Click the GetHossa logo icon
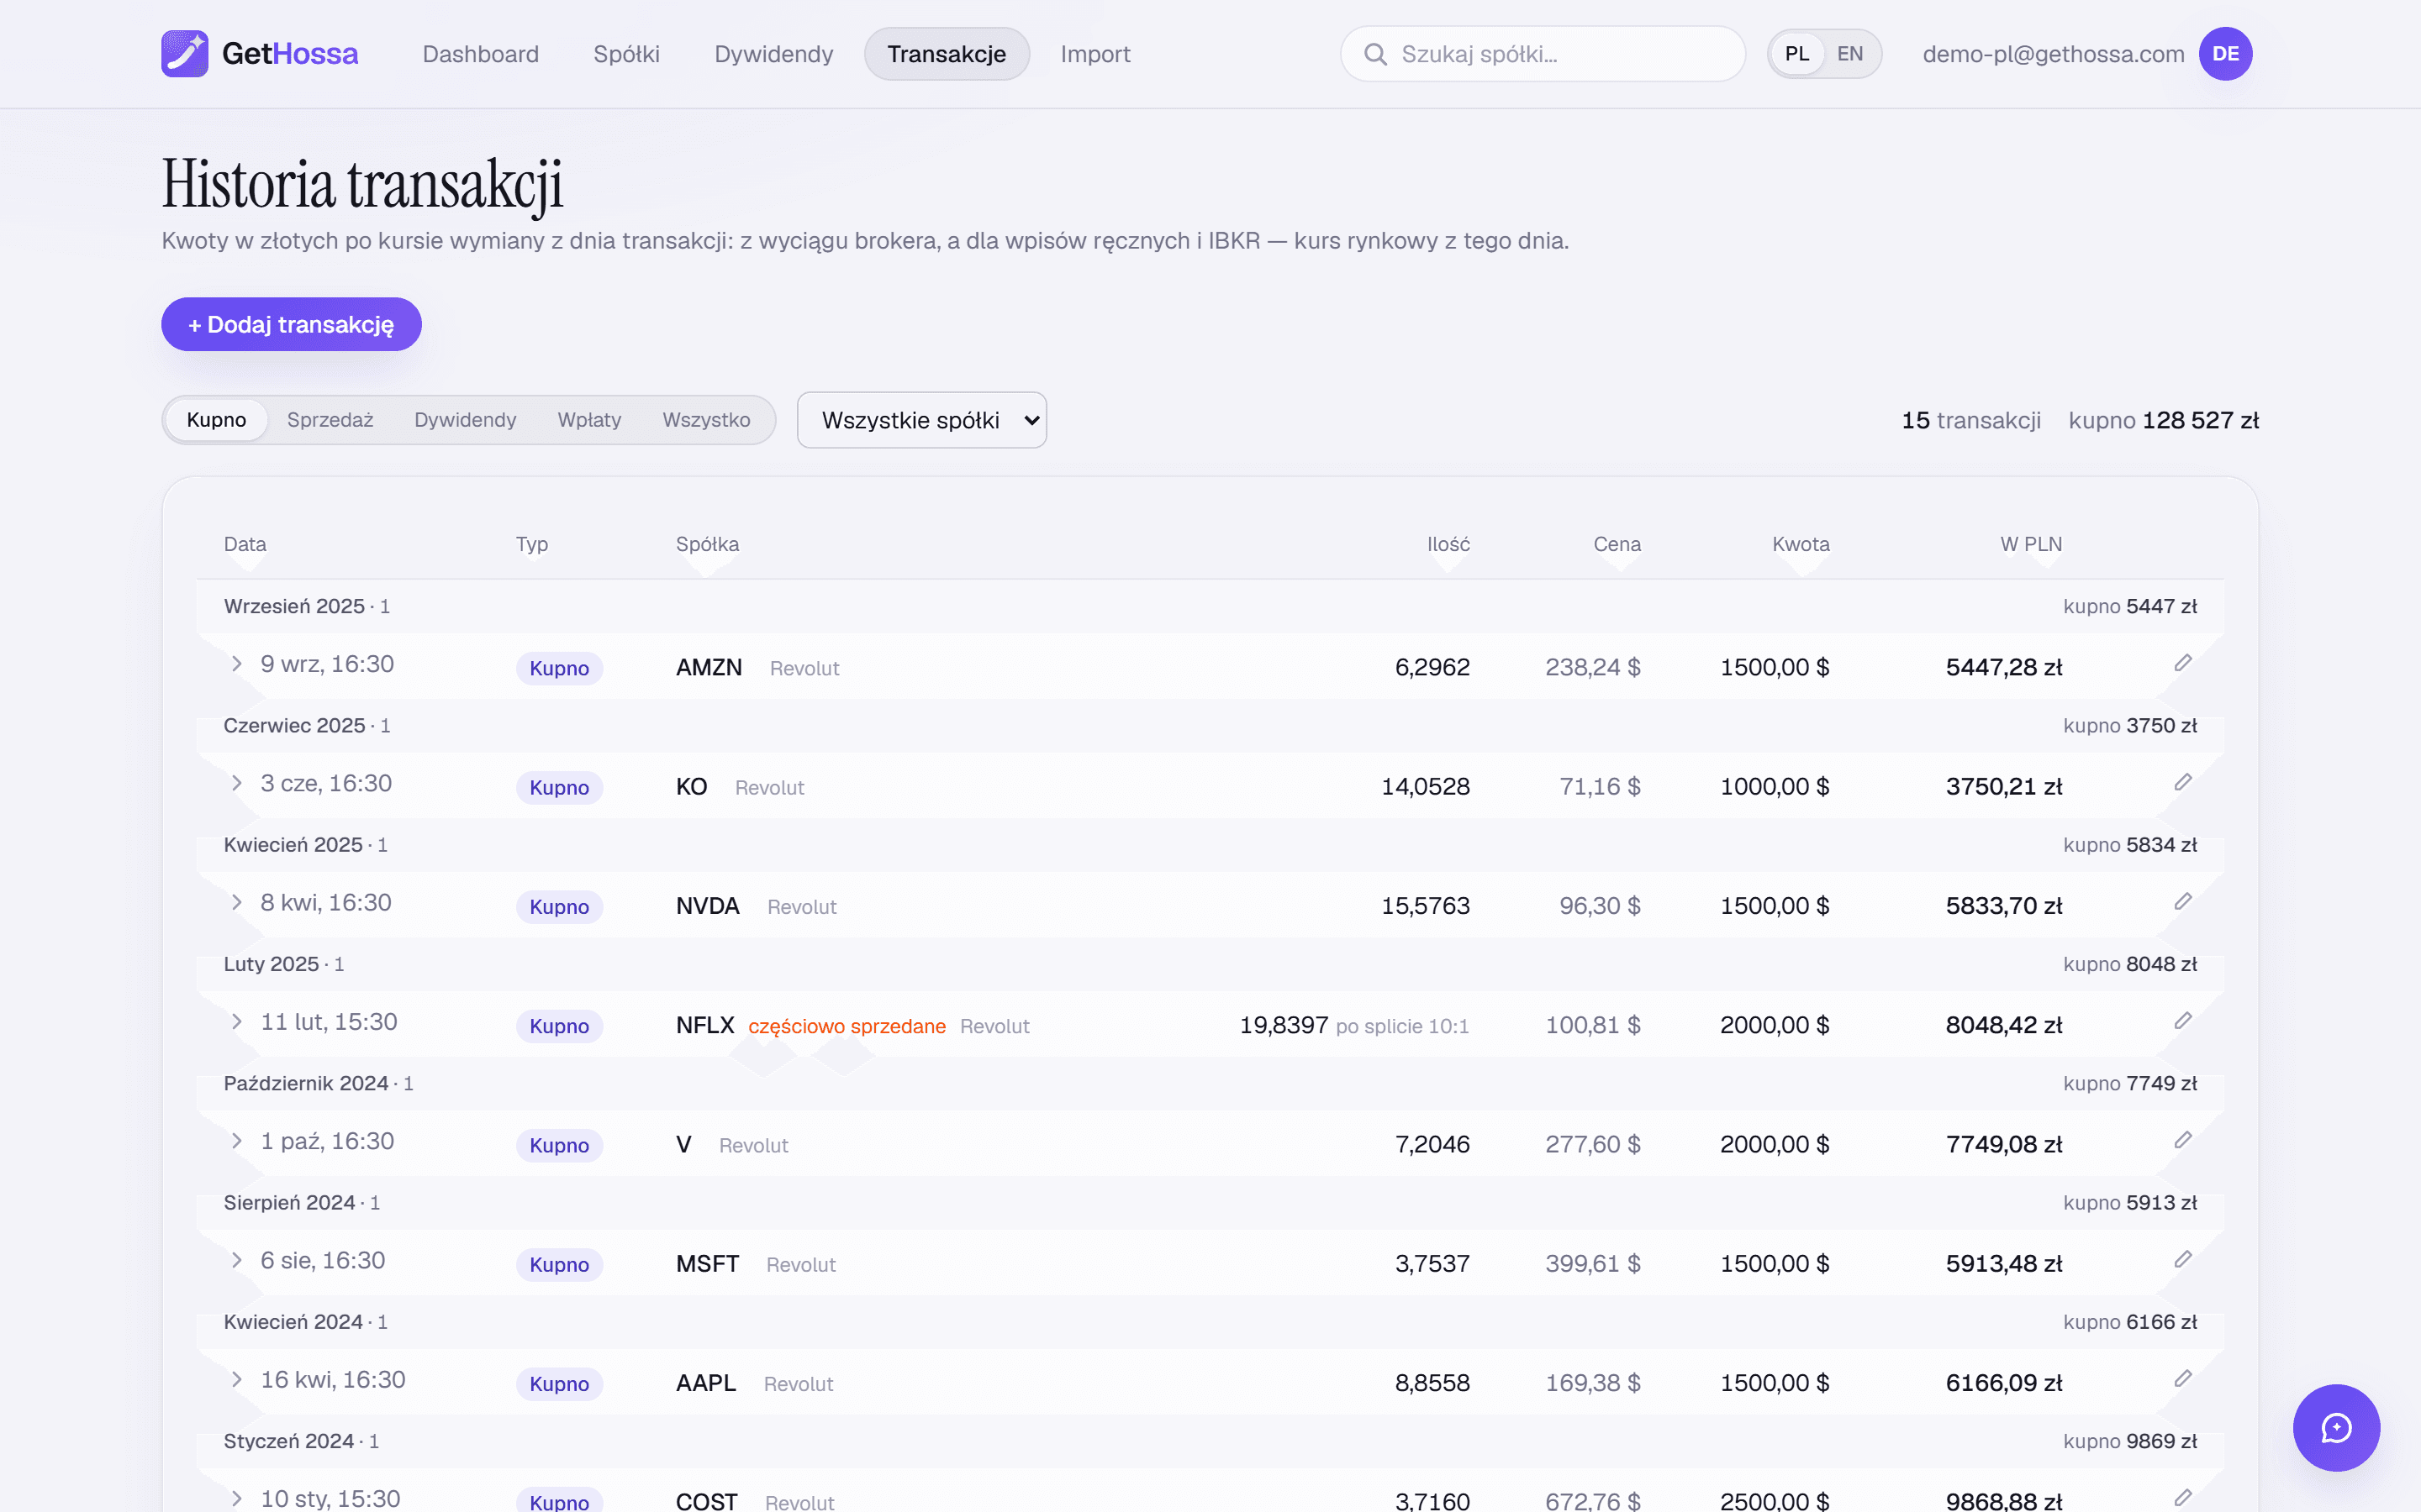Screen dimensions: 2421x1512 pyautogui.click(x=185, y=53)
